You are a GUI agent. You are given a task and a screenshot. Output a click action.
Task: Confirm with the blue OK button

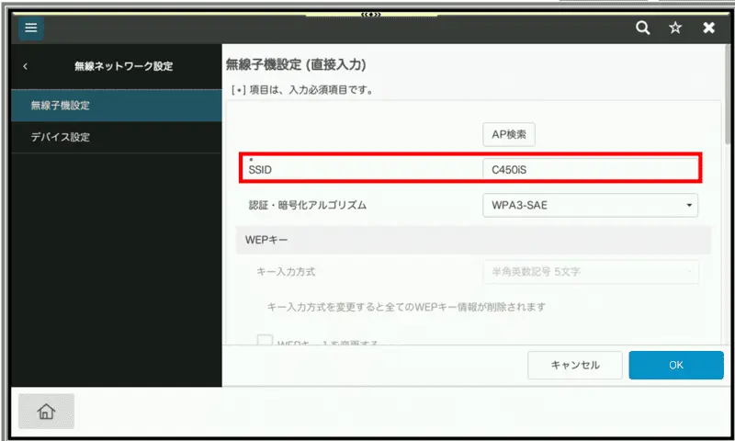676,365
